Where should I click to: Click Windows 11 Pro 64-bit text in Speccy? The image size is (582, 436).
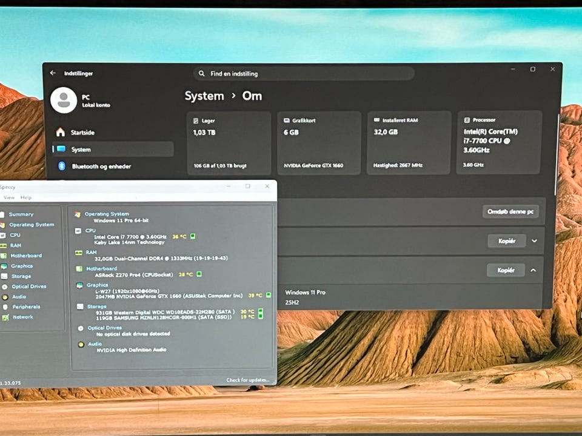tap(121, 220)
